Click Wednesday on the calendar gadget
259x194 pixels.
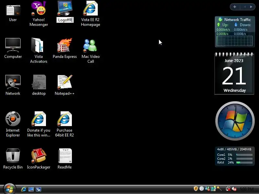(234, 91)
